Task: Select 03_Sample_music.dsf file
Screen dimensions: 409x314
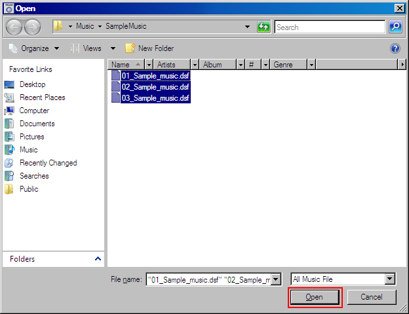Action: pyautogui.click(x=155, y=97)
